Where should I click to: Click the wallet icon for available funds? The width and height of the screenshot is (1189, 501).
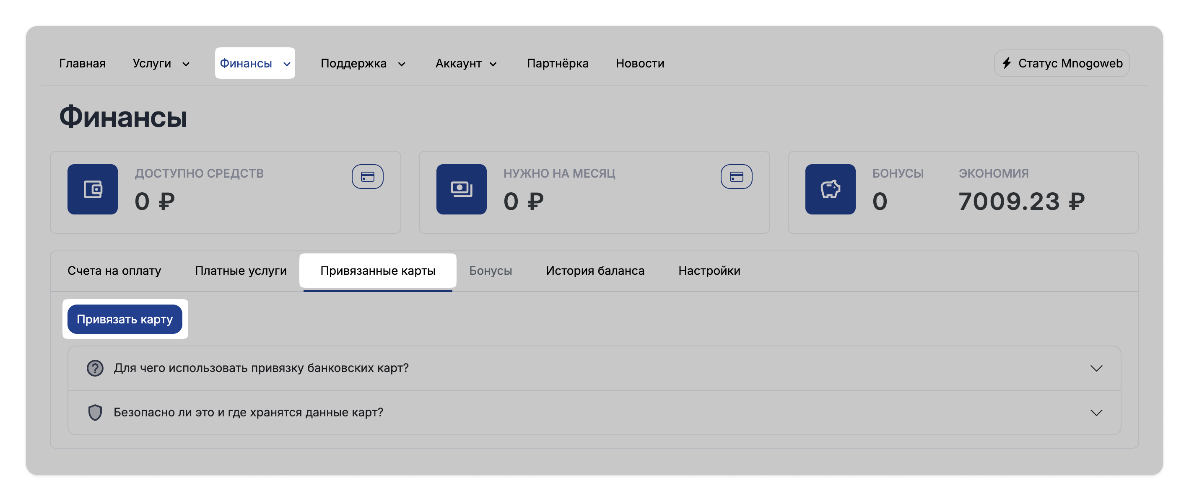click(x=92, y=189)
